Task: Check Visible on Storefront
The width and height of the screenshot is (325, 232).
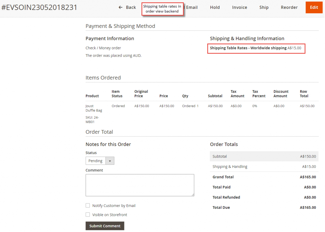Action: (88, 215)
